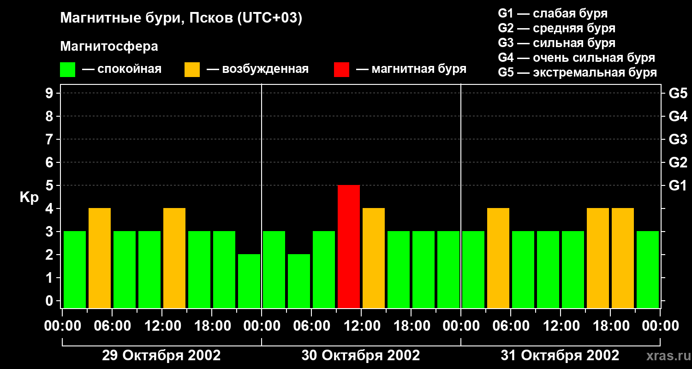Click the '30 Октября 2002' date label

pos(360,356)
